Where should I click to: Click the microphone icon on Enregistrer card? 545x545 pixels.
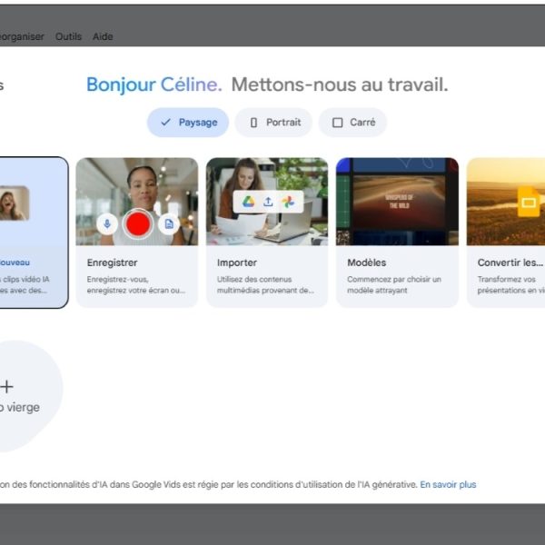pos(107,224)
